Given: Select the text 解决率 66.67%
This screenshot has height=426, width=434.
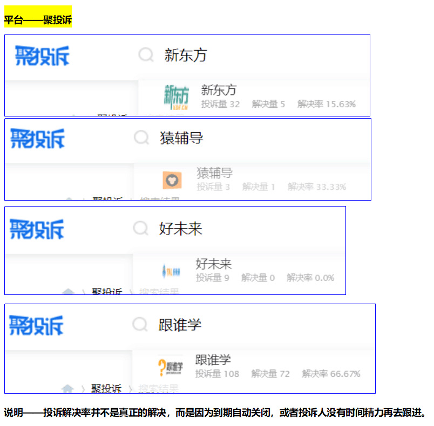Looking at the screenshot, I should 331,374.
